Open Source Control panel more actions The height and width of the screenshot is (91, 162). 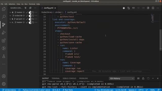pyautogui.click(x=35, y=8)
